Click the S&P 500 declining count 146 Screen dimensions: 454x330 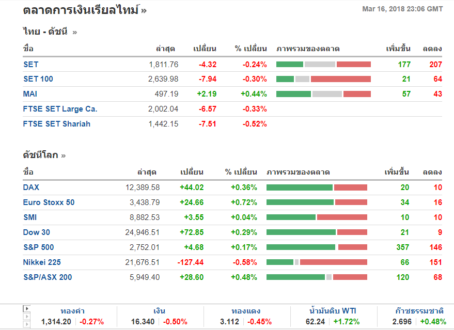tap(436, 247)
